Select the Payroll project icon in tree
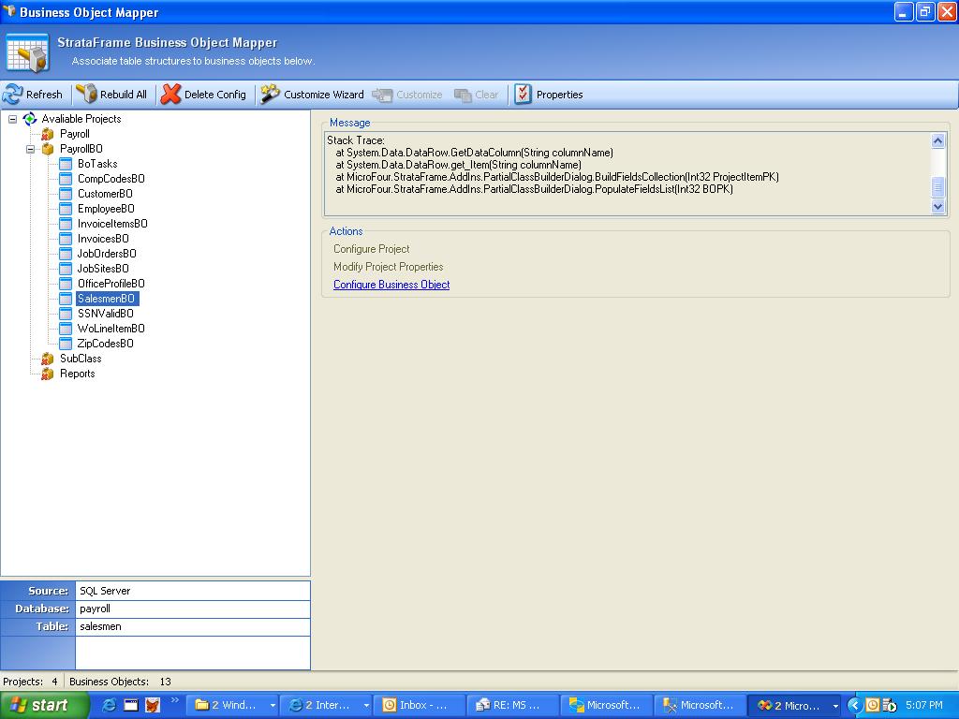This screenshot has height=719, width=959. pyautogui.click(x=48, y=134)
